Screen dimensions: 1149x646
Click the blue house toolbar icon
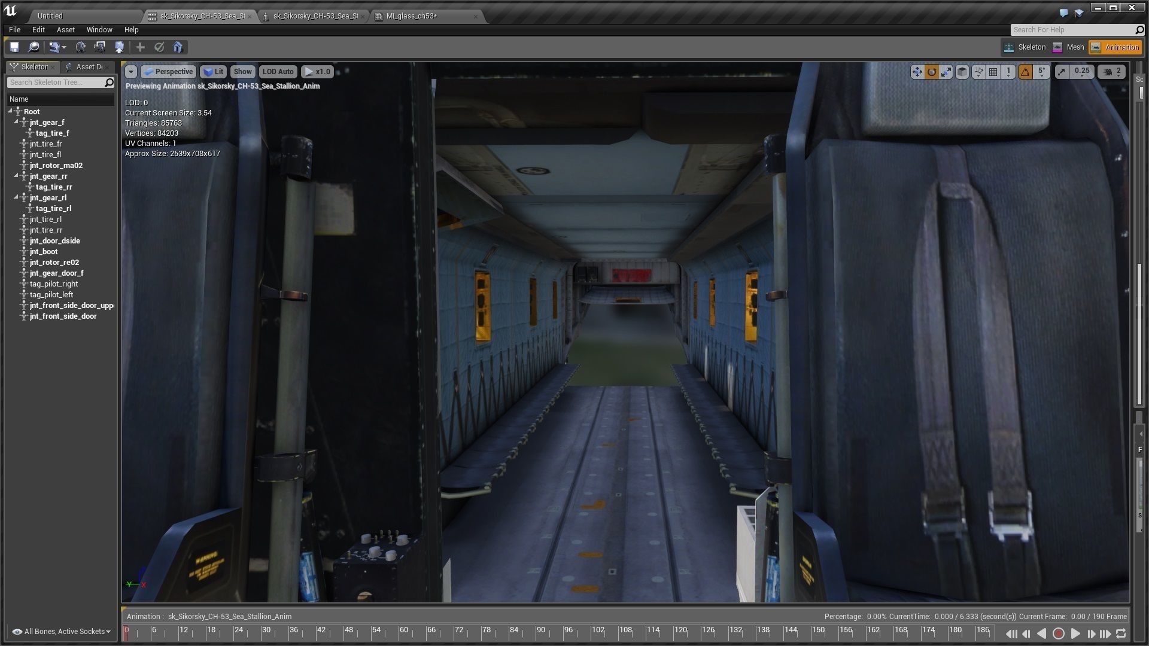coord(178,47)
